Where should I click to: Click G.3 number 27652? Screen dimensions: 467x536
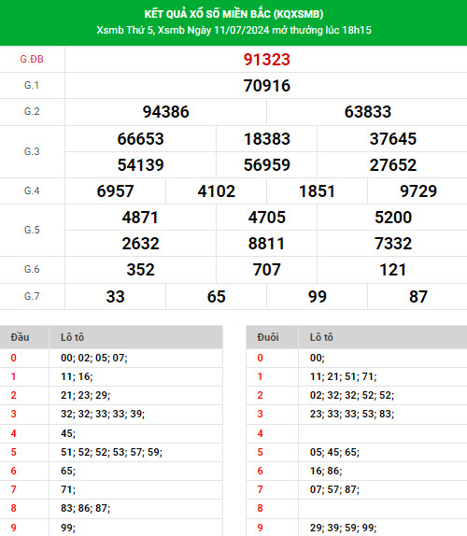click(393, 165)
